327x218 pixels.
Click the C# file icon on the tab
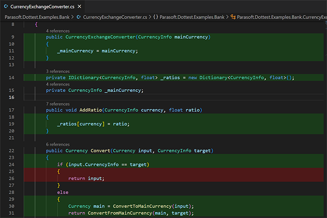[x=6, y=7]
